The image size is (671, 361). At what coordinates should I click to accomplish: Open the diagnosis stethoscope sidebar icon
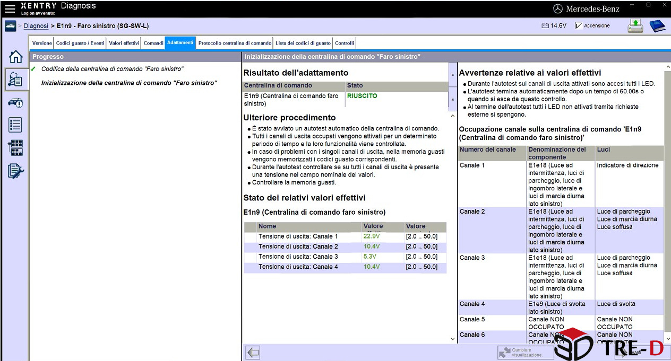[16, 80]
